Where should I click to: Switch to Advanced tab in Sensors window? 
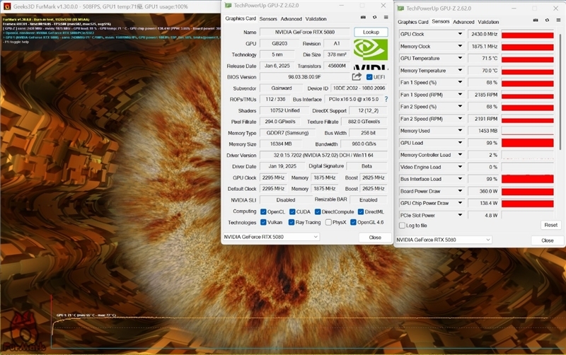point(463,22)
